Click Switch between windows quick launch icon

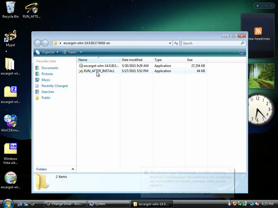click(x=26, y=204)
